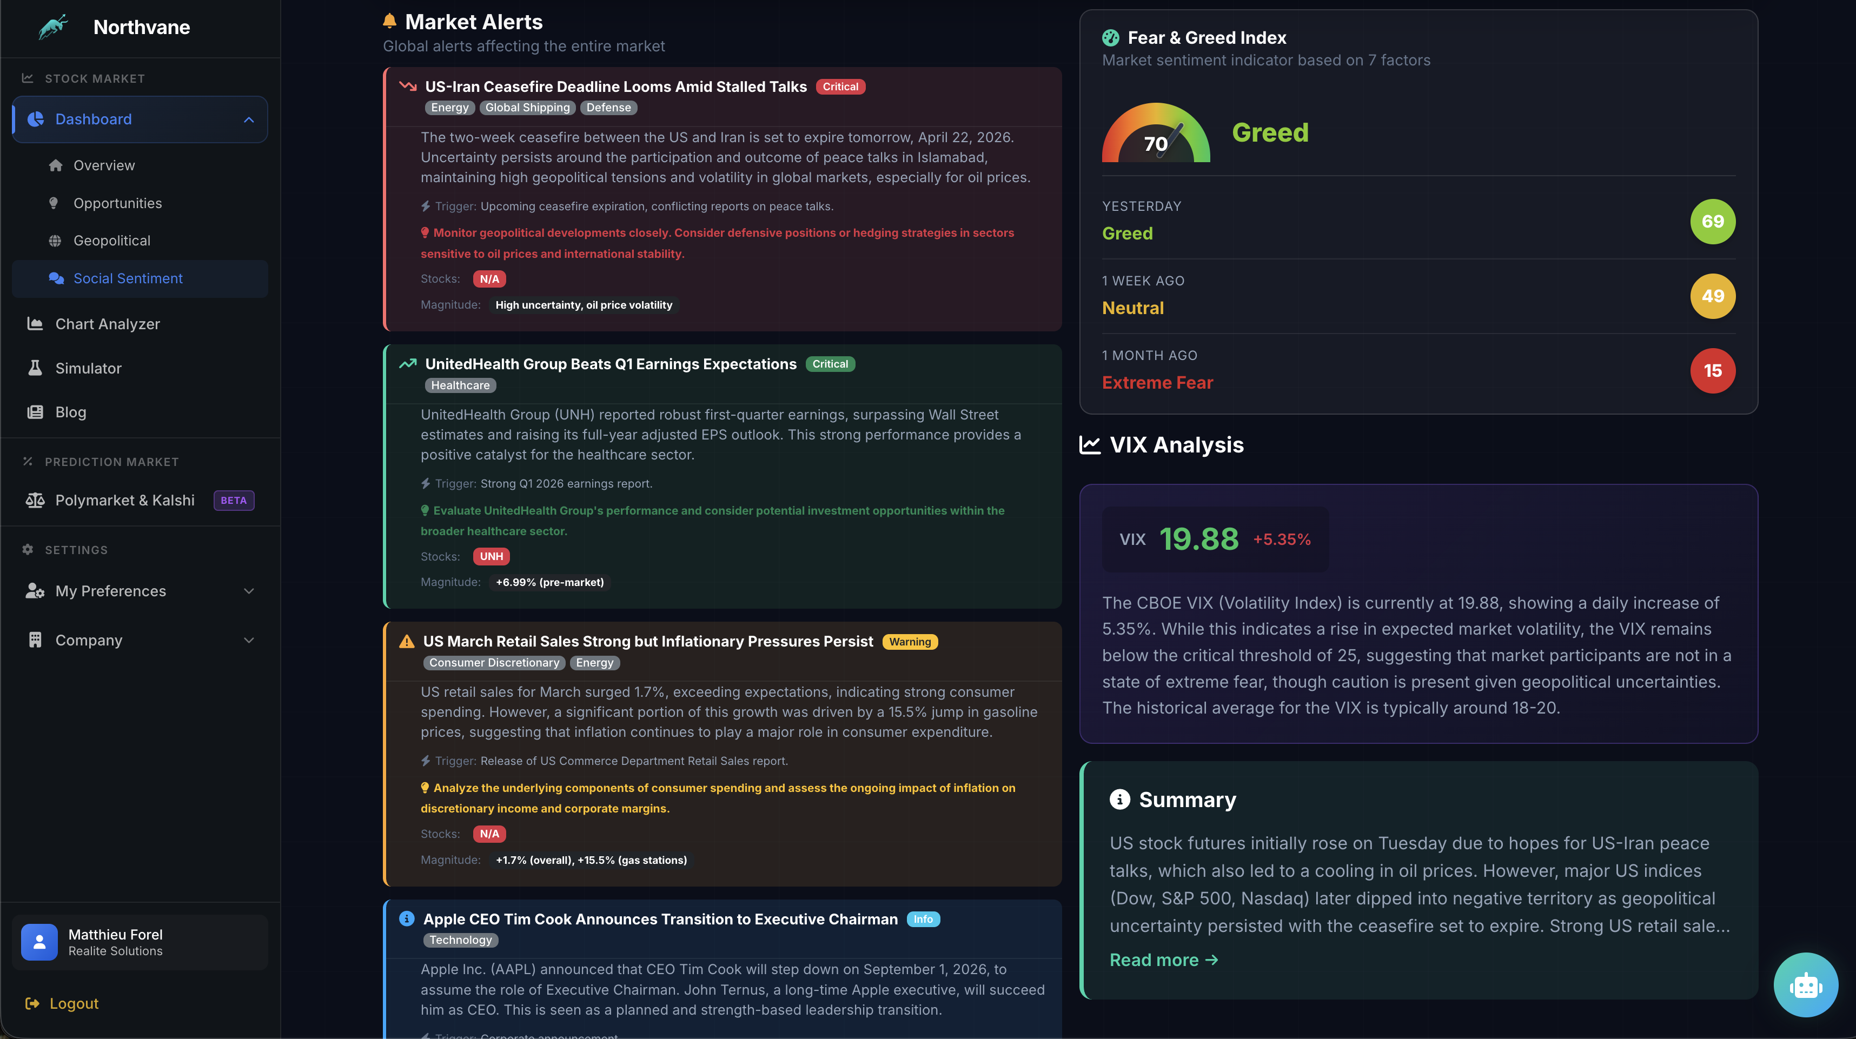Go to Opportunities in the sidebar
The image size is (1856, 1039).
click(140, 203)
